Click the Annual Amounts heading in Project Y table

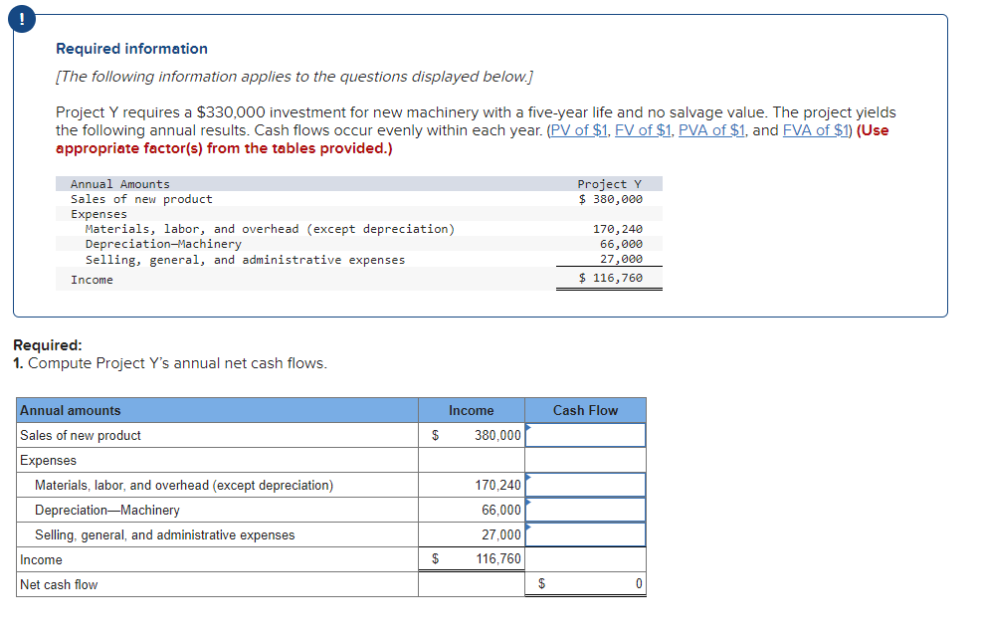pos(120,184)
